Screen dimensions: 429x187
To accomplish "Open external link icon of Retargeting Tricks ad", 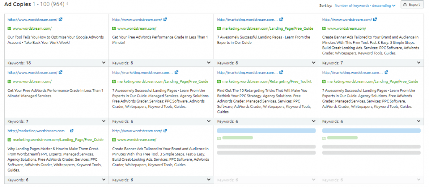I will (281, 72).
